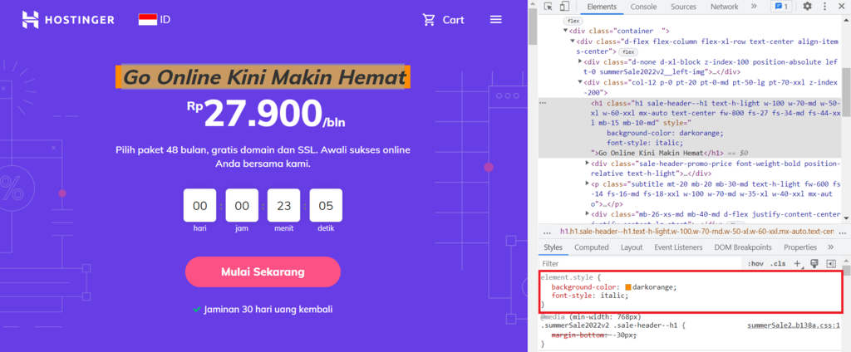Click the paintbrush rendering emulation icon
This screenshot has height=352, width=851.
pos(814,264)
